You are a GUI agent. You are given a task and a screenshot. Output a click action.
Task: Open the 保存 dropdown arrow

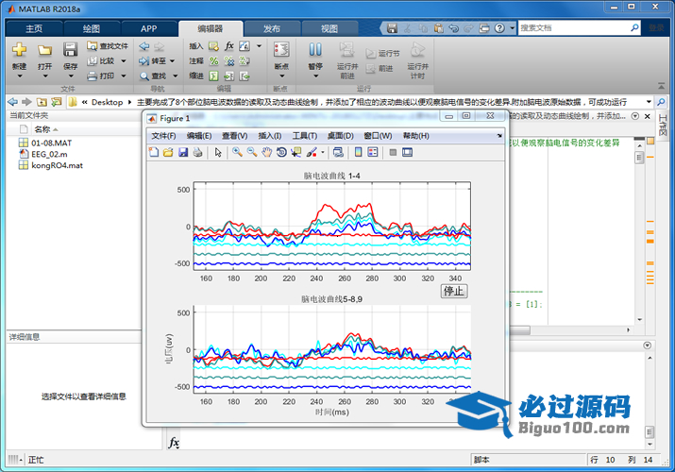click(71, 76)
